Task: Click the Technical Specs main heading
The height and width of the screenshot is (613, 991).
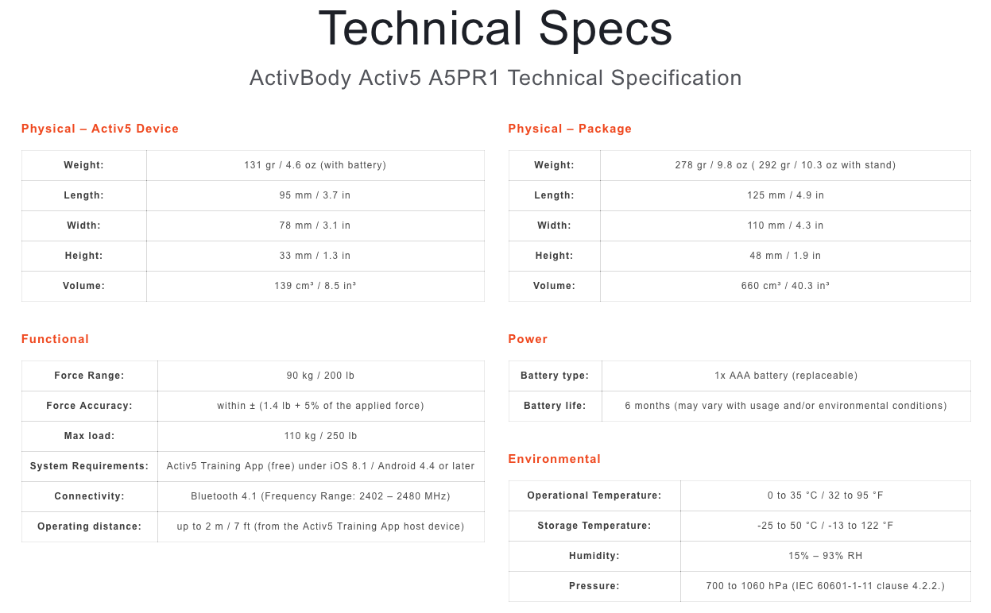Action: 495,29
